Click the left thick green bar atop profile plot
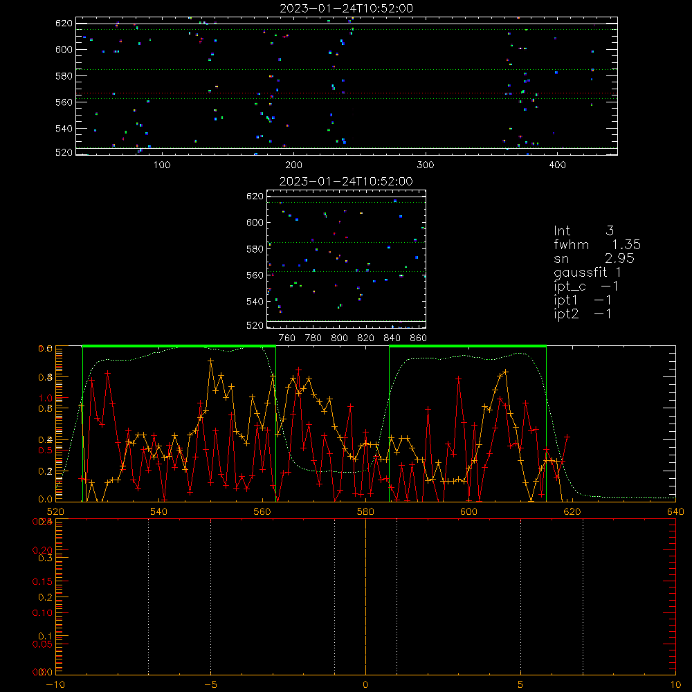Viewport: 692px width, 692px height. click(179, 346)
